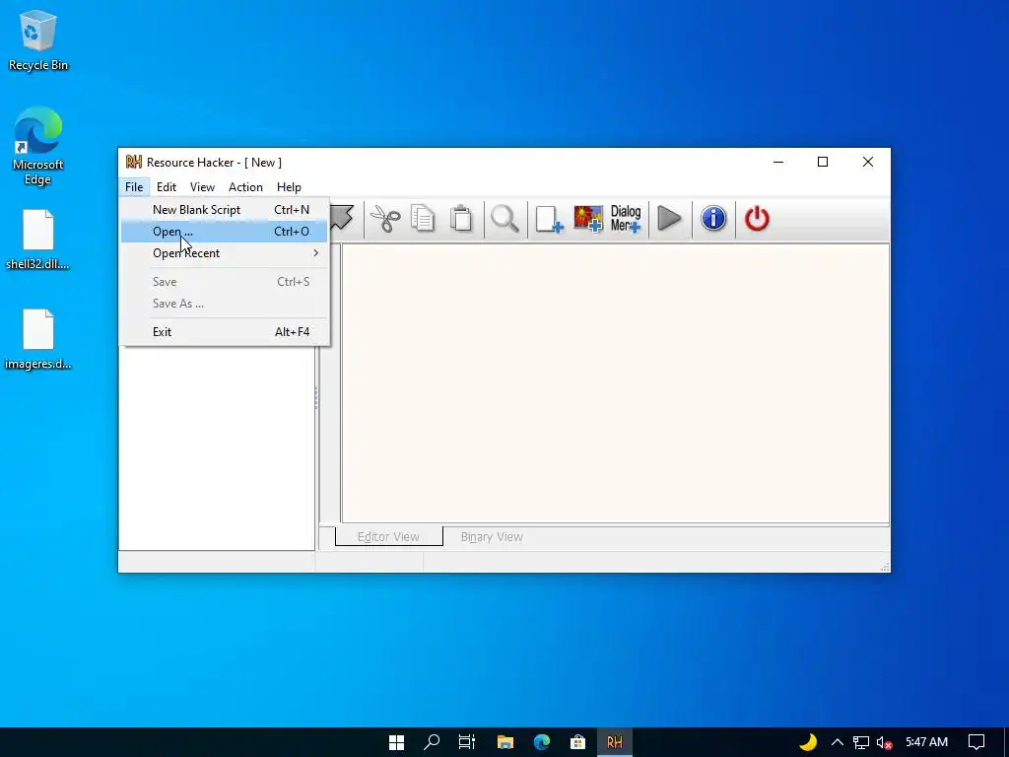Image resolution: width=1009 pixels, height=757 pixels.
Task: Click the night light moon tray icon
Action: pyautogui.click(x=808, y=742)
